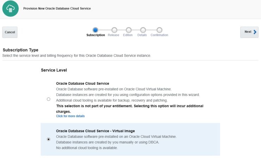Click the Subscription step circle in wizard

pyautogui.click(x=95, y=30)
